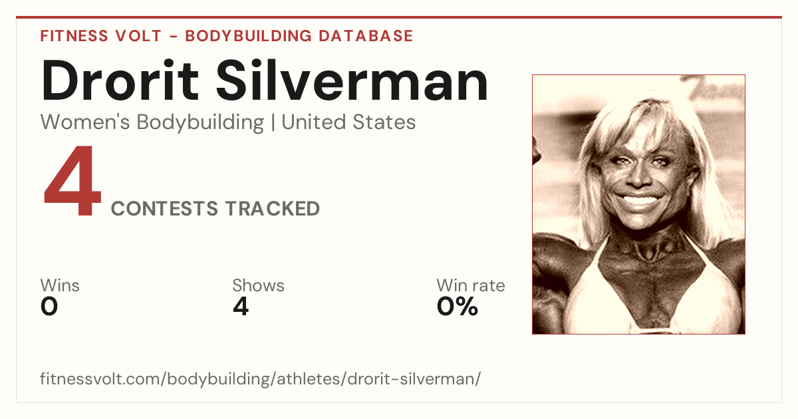798x419 pixels.
Task: Select the Women's Bodybuilding category text
Action: click(x=152, y=122)
